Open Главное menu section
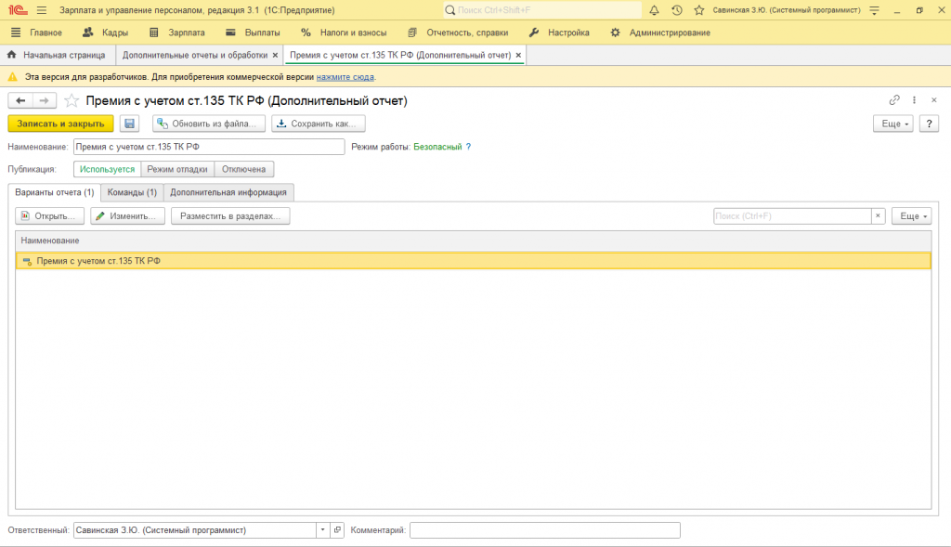Image resolution: width=951 pixels, height=547 pixels. pyautogui.click(x=36, y=33)
